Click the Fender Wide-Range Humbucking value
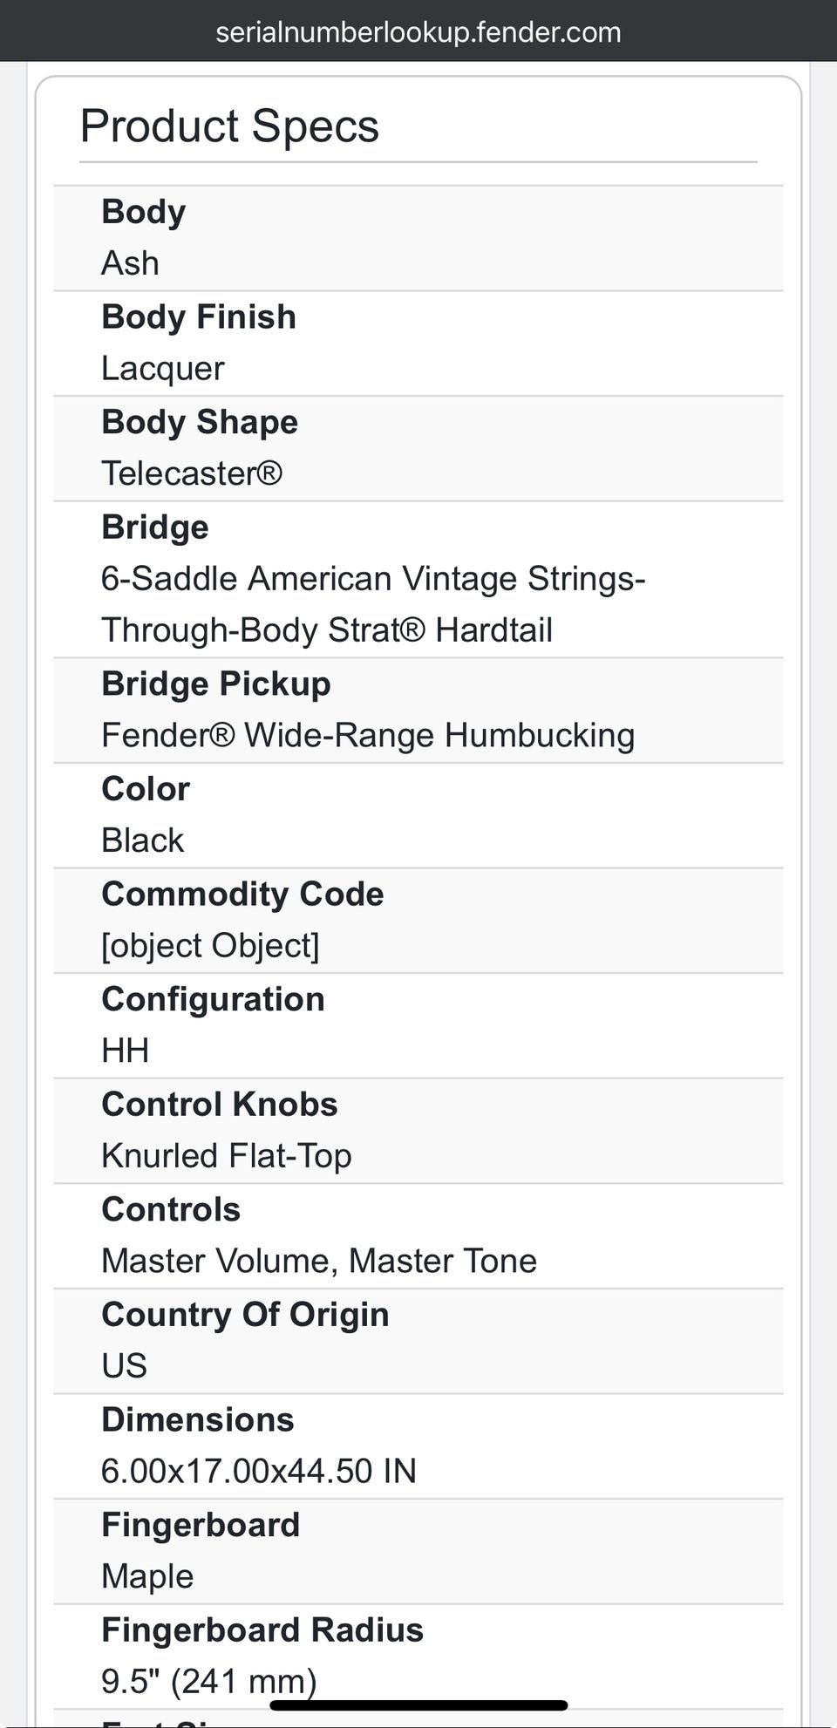Image resolution: width=837 pixels, height=1728 pixels. click(368, 735)
